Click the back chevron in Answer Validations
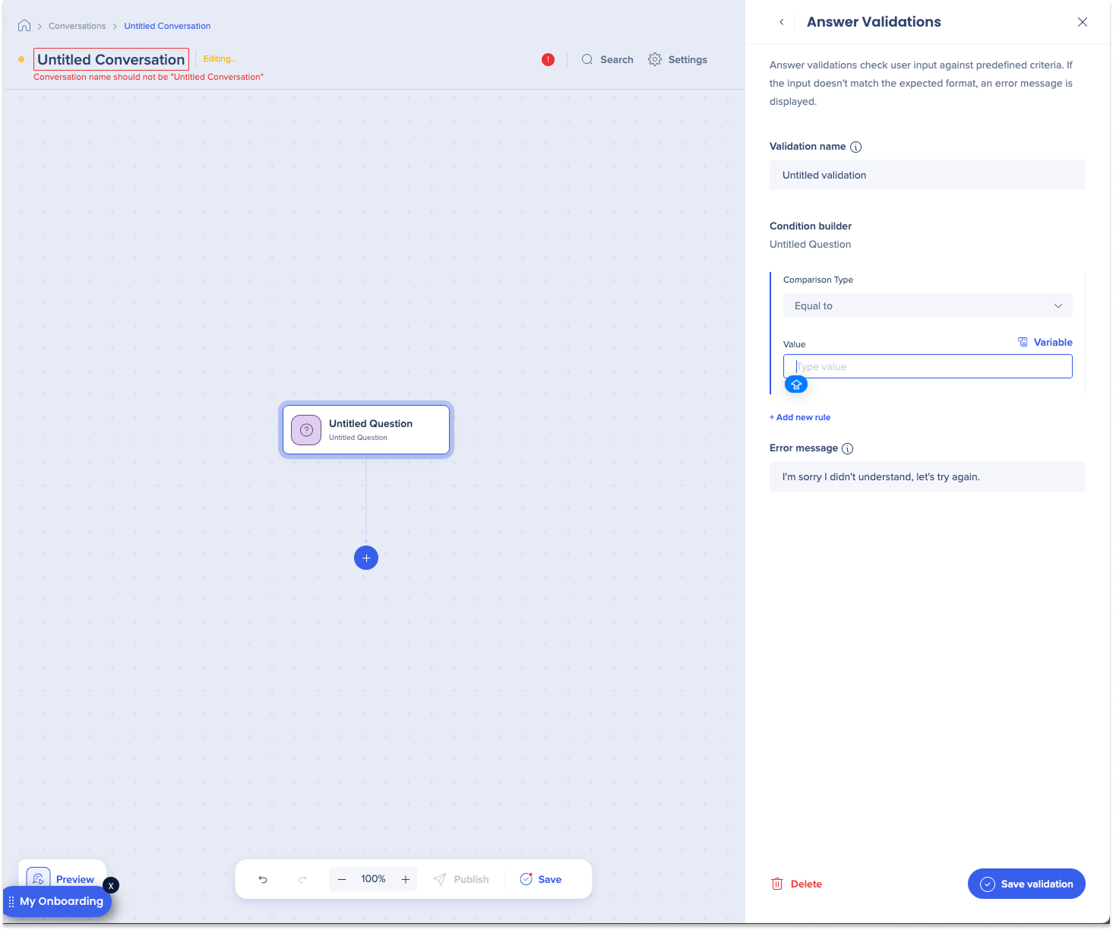 (782, 22)
